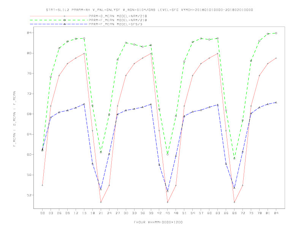Screen dimensions: 301x232
Task: Click x-axis forecast hour label 39
Action: pyautogui.click(x=151, y=213)
